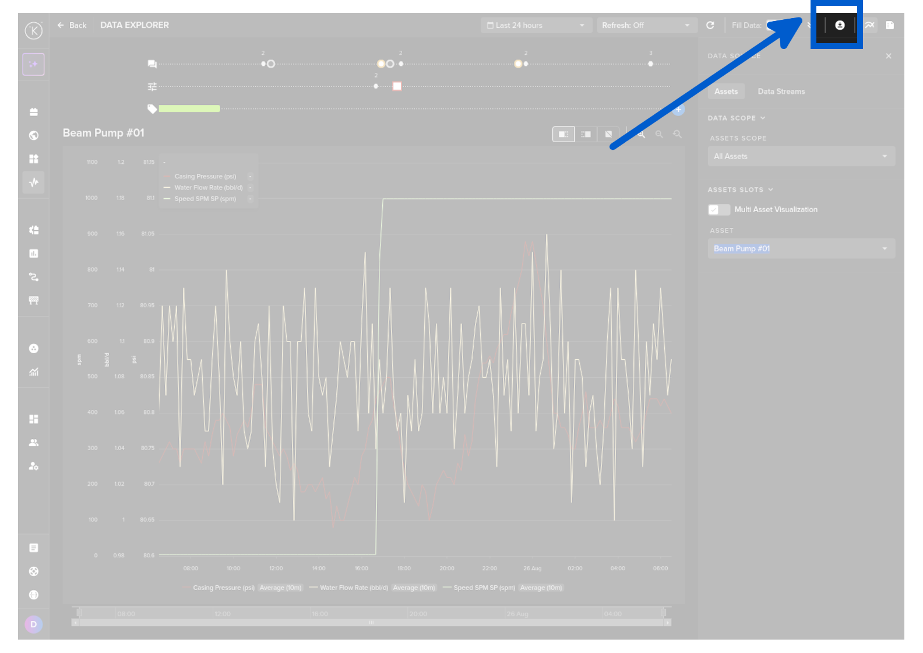The image size is (923, 653).
Task: Click the refresh icon in the toolbar
Action: click(710, 25)
